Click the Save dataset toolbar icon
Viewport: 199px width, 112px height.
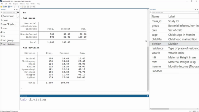tap(3, 7)
